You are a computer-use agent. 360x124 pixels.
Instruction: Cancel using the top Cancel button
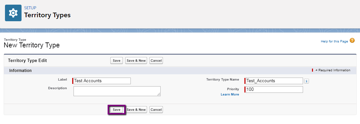pos(156,61)
